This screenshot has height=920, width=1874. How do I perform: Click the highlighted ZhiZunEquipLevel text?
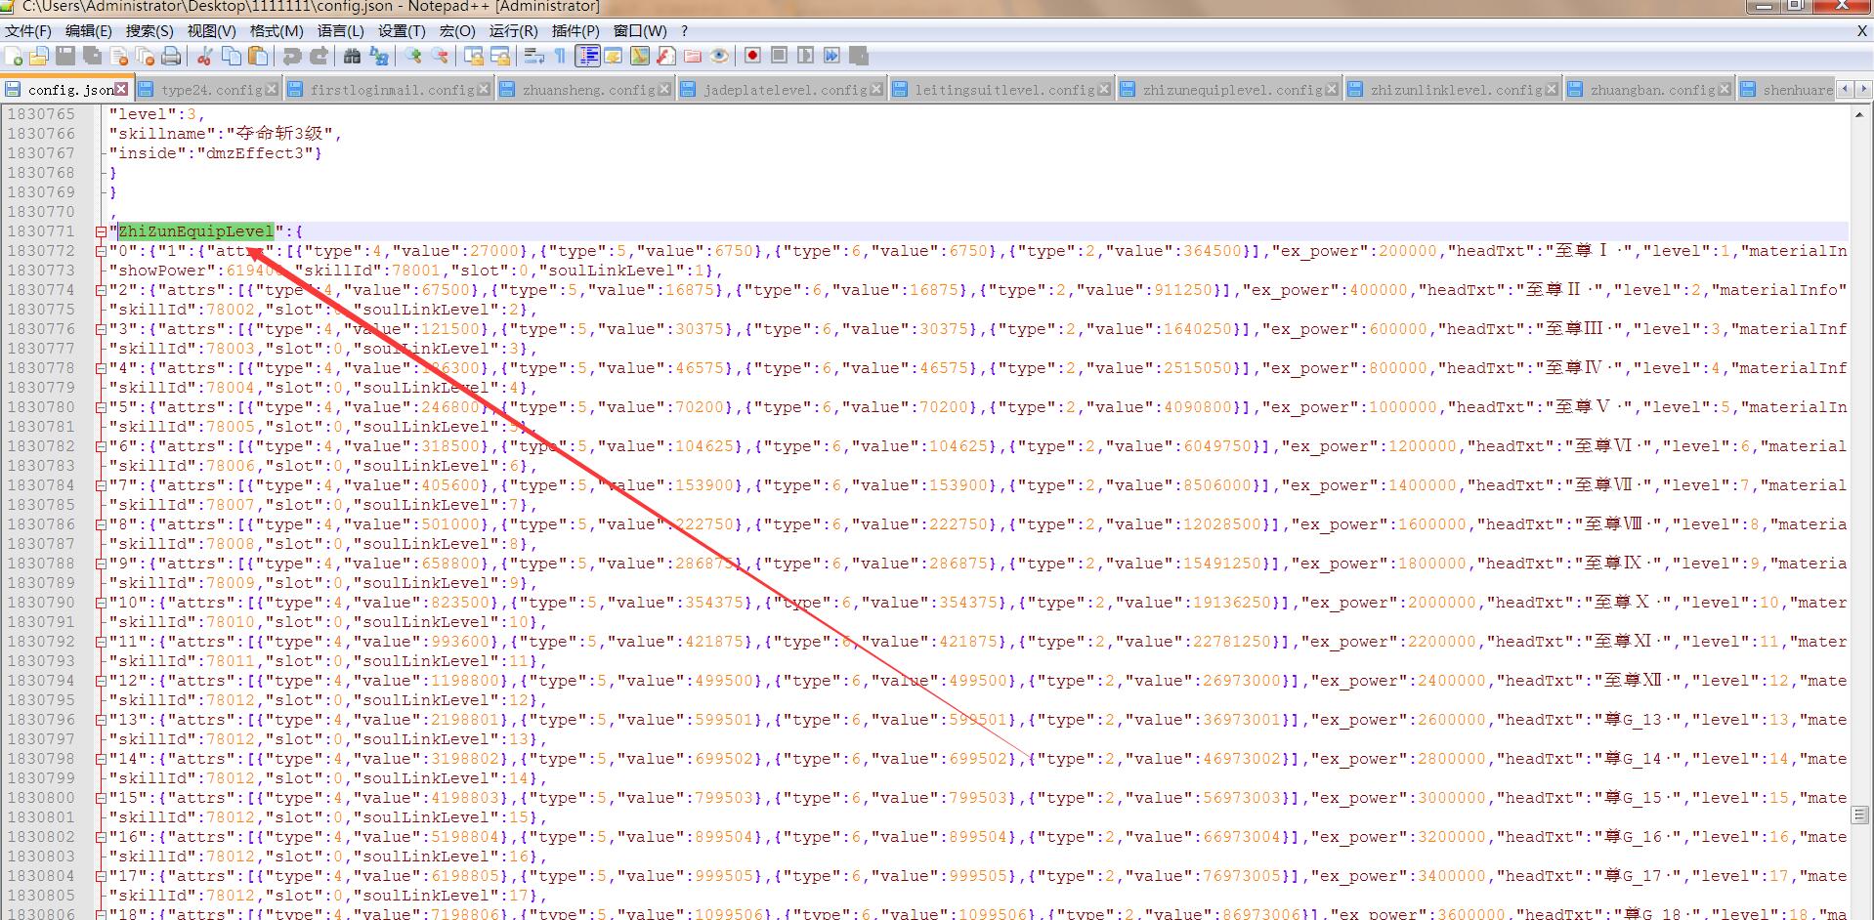pyautogui.click(x=195, y=231)
